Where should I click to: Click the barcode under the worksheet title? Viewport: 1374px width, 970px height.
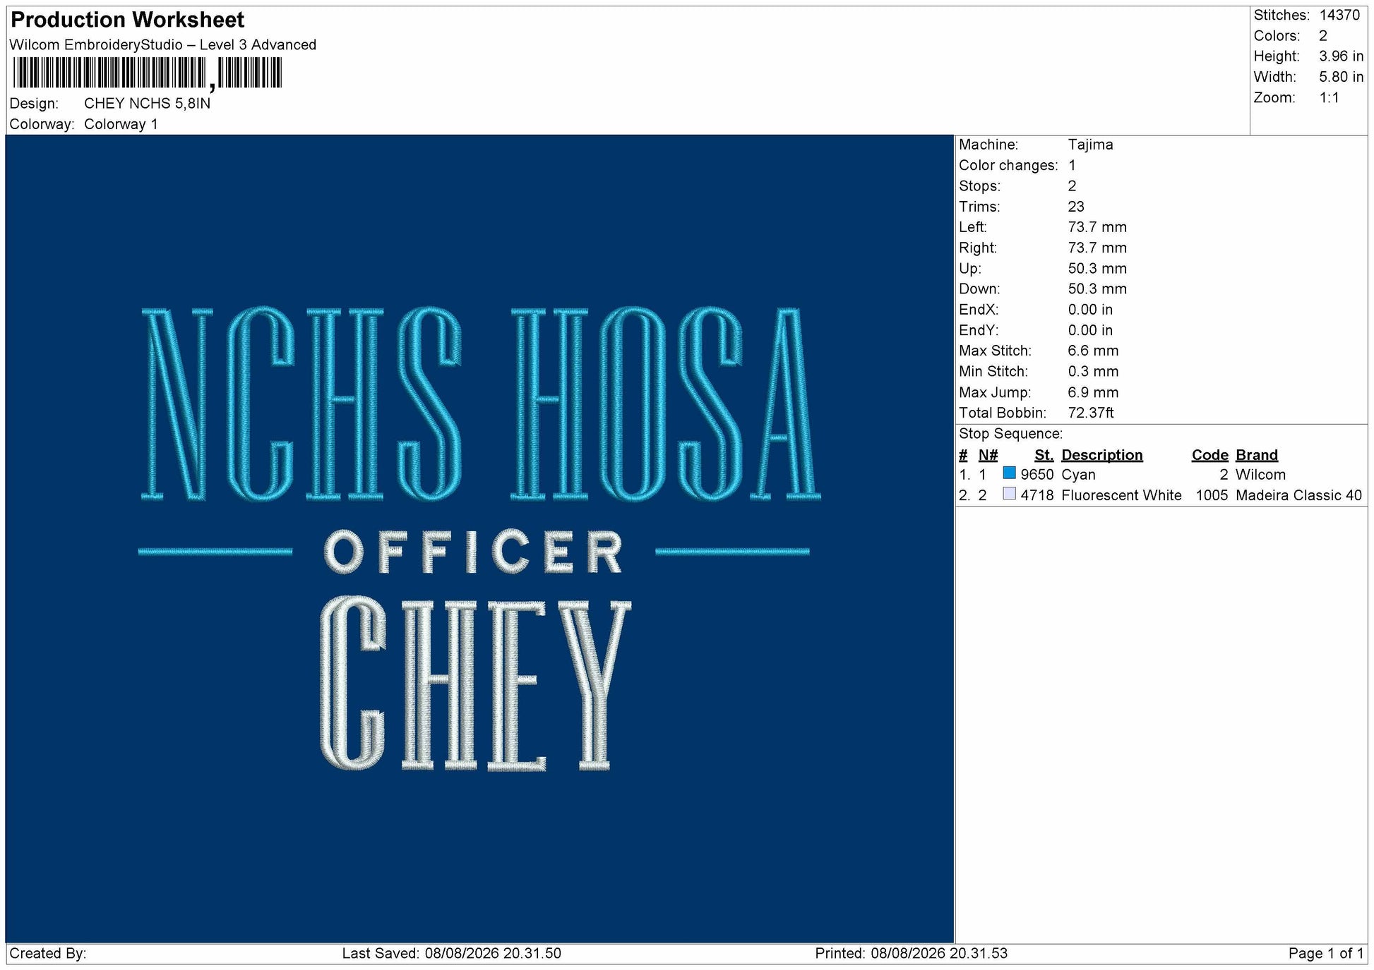[147, 73]
